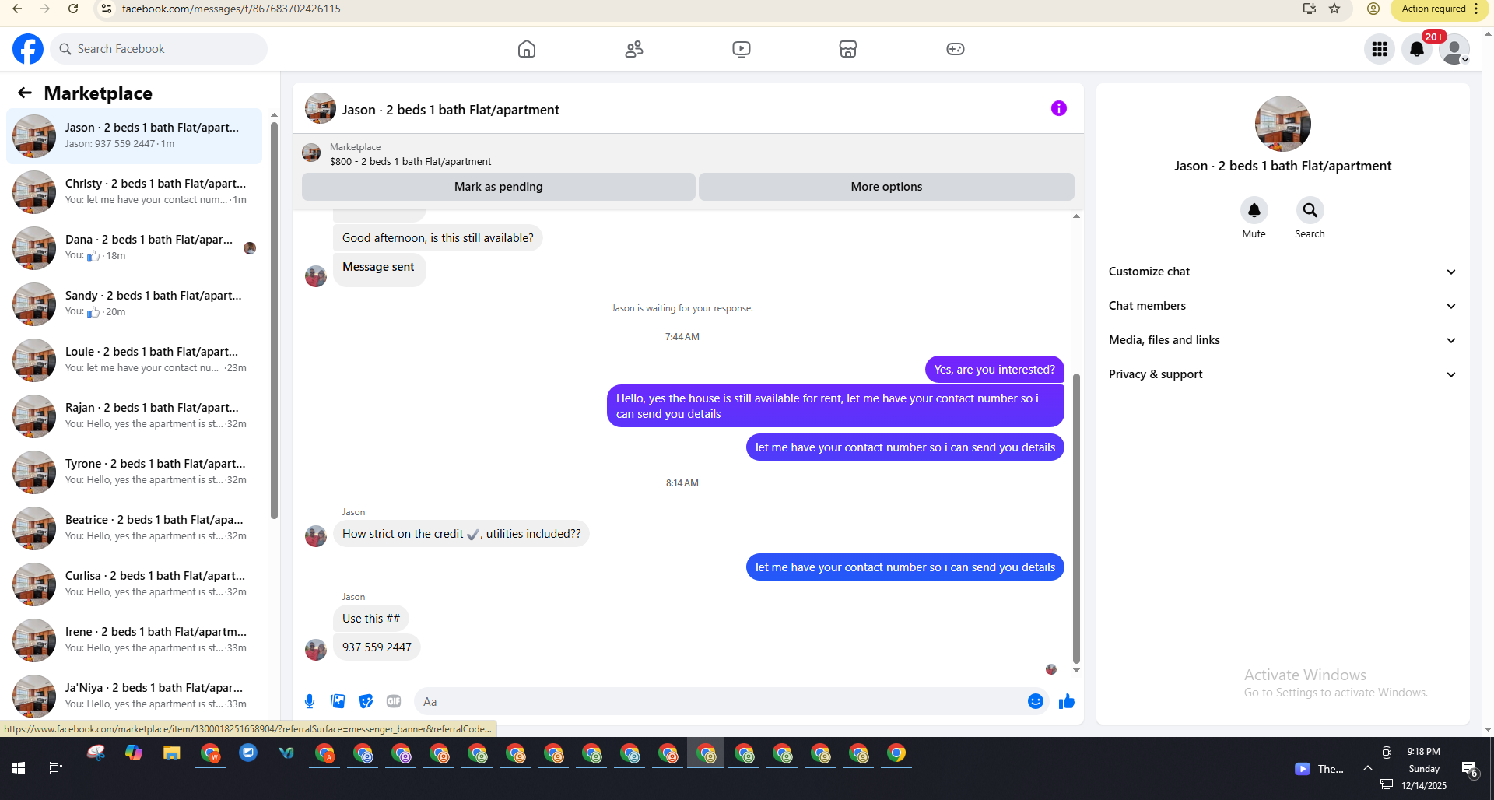Click install app icon in address bar
This screenshot has width=1494, height=800.
(1310, 9)
